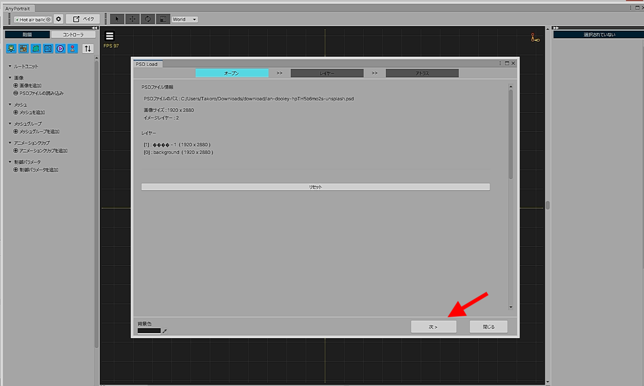Select the レイヤー step in PSD Load
The width and height of the screenshot is (644, 386).
(x=327, y=73)
